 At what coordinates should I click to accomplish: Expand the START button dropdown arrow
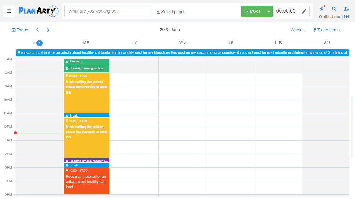(x=269, y=11)
